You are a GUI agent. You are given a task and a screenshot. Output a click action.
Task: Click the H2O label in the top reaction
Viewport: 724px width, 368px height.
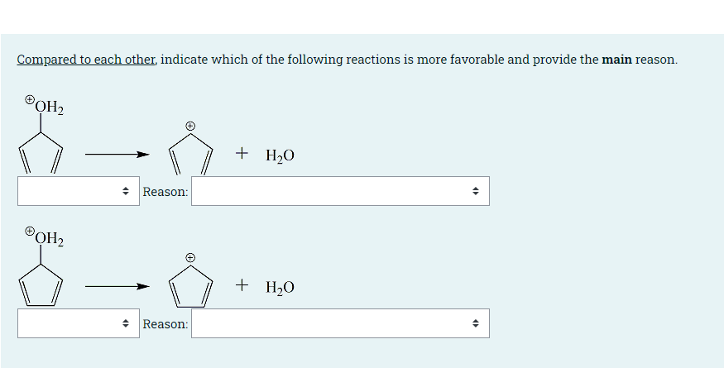tap(280, 155)
